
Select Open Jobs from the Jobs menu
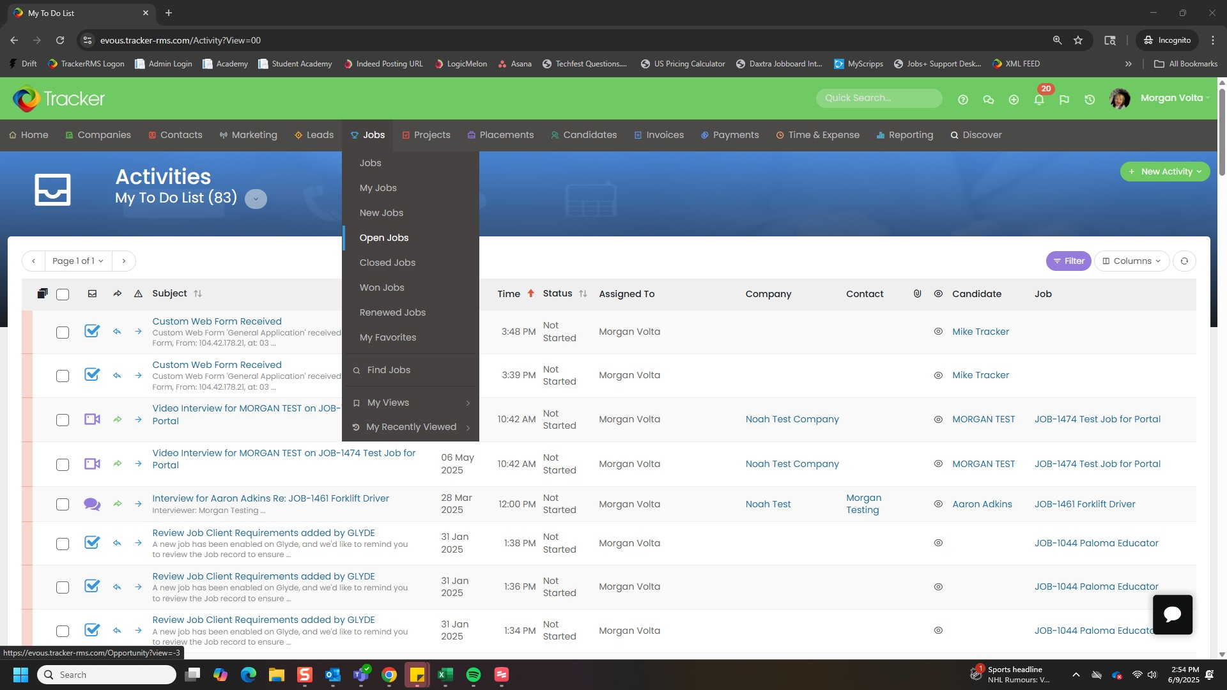pyautogui.click(x=410, y=238)
